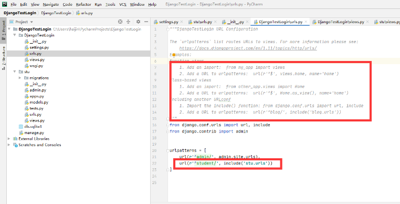Open the Help menu
This screenshot has height=204, width=400.
point(152,5)
